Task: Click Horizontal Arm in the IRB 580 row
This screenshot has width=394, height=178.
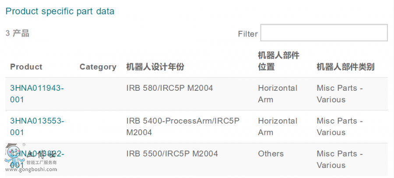Action: tap(278, 94)
